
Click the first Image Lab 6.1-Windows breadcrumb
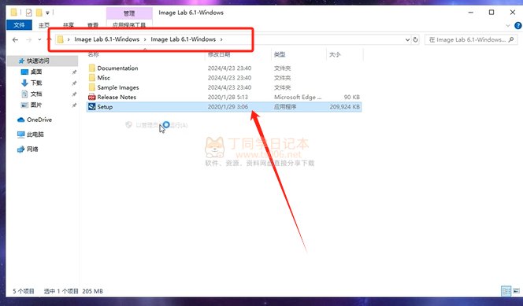[107, 39]
